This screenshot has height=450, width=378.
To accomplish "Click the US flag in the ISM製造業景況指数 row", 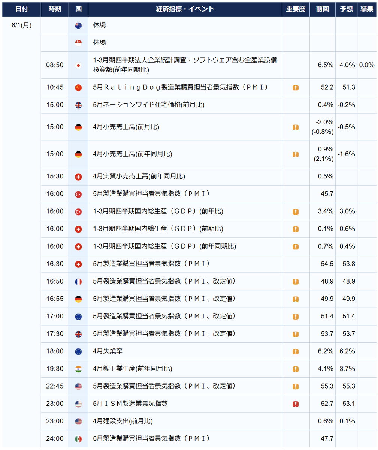I will point(78,404).
